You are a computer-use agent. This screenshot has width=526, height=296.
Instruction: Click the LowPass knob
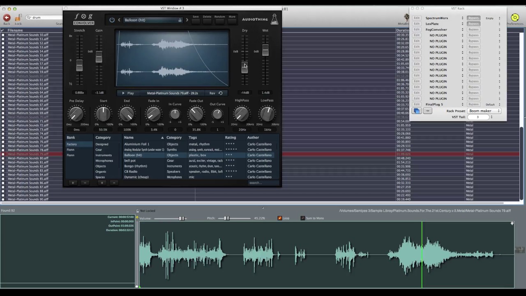[267, 114]
